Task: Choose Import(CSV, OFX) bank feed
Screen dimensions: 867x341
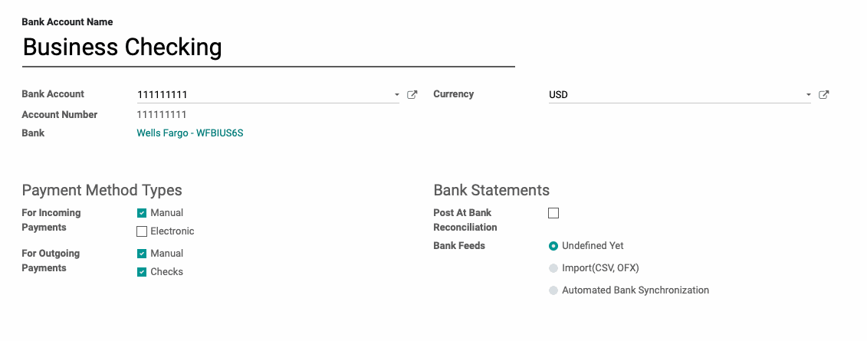Action: [553, 268]
